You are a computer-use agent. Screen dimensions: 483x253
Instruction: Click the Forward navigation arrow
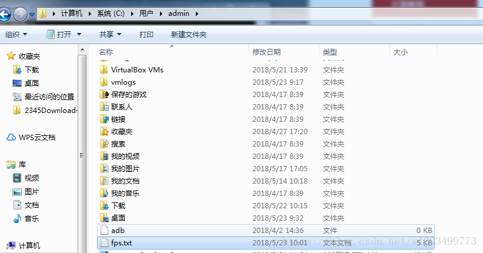click(21, 14)
